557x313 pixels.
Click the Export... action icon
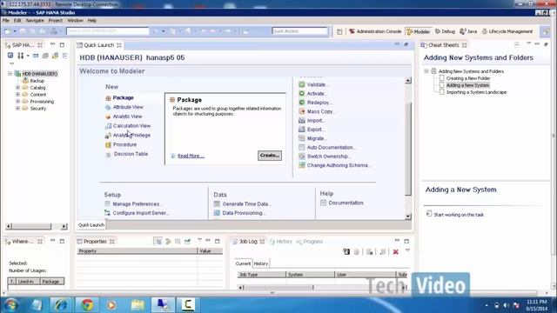(302, 130)
